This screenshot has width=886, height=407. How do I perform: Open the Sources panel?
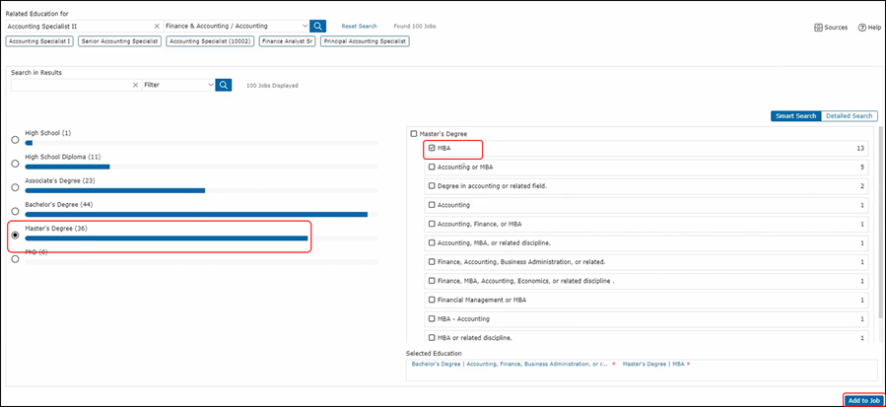[831, 28]
